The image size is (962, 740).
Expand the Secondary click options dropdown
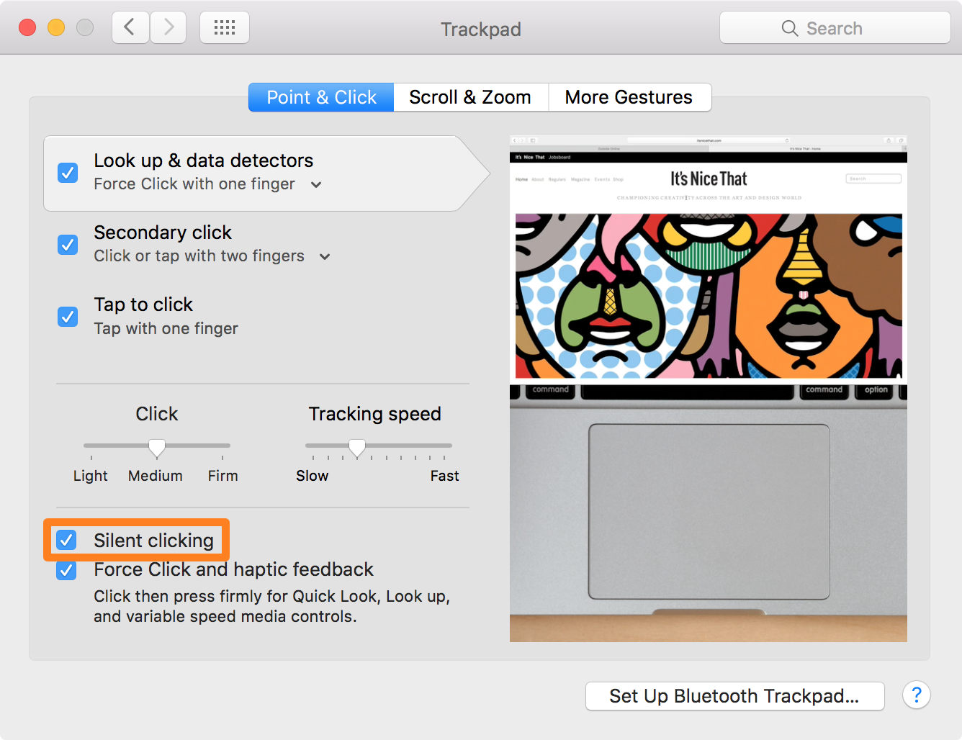[324, 256]
